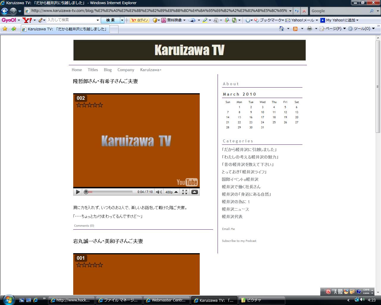Click the 検索 search button
The width and height of the screenshot is (381, 305).
pos(110,20)
